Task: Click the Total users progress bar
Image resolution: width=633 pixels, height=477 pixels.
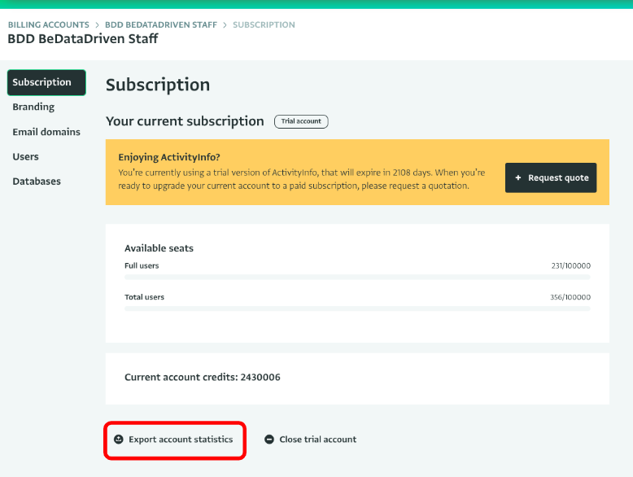Action: point(357,309)
